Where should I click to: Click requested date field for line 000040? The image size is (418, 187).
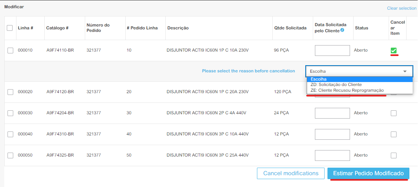click(332, 134)
